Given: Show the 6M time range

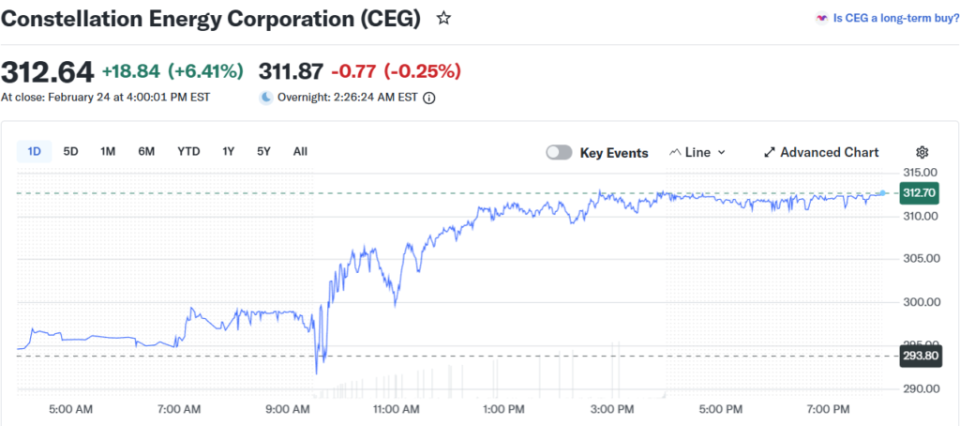Looking at the screenshot, I should (x=146, y=151).
